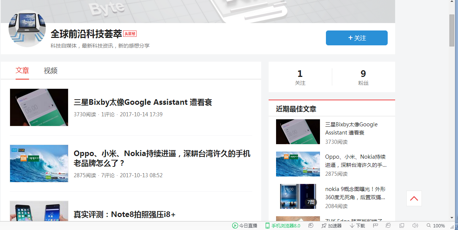
Task: Click the window layout icon in status bar
Action: [x=401, y=226]
